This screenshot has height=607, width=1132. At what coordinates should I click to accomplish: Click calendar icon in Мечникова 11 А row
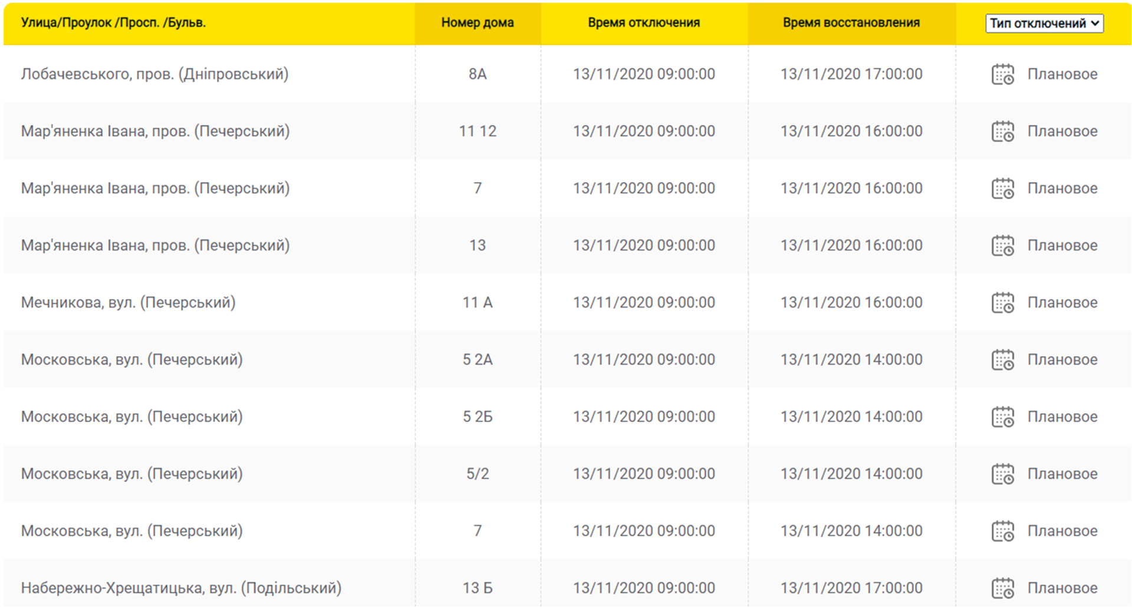point(1002,303)
